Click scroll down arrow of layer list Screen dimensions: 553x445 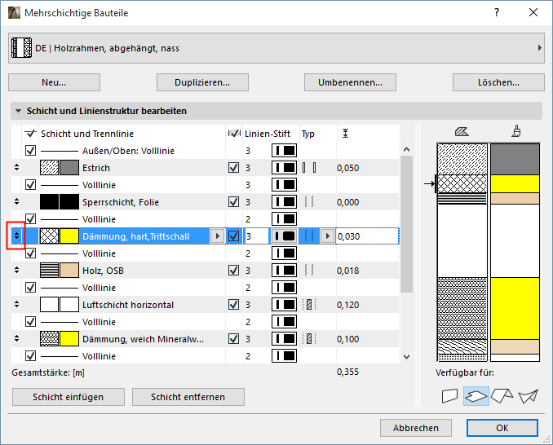tap(407, 357)
